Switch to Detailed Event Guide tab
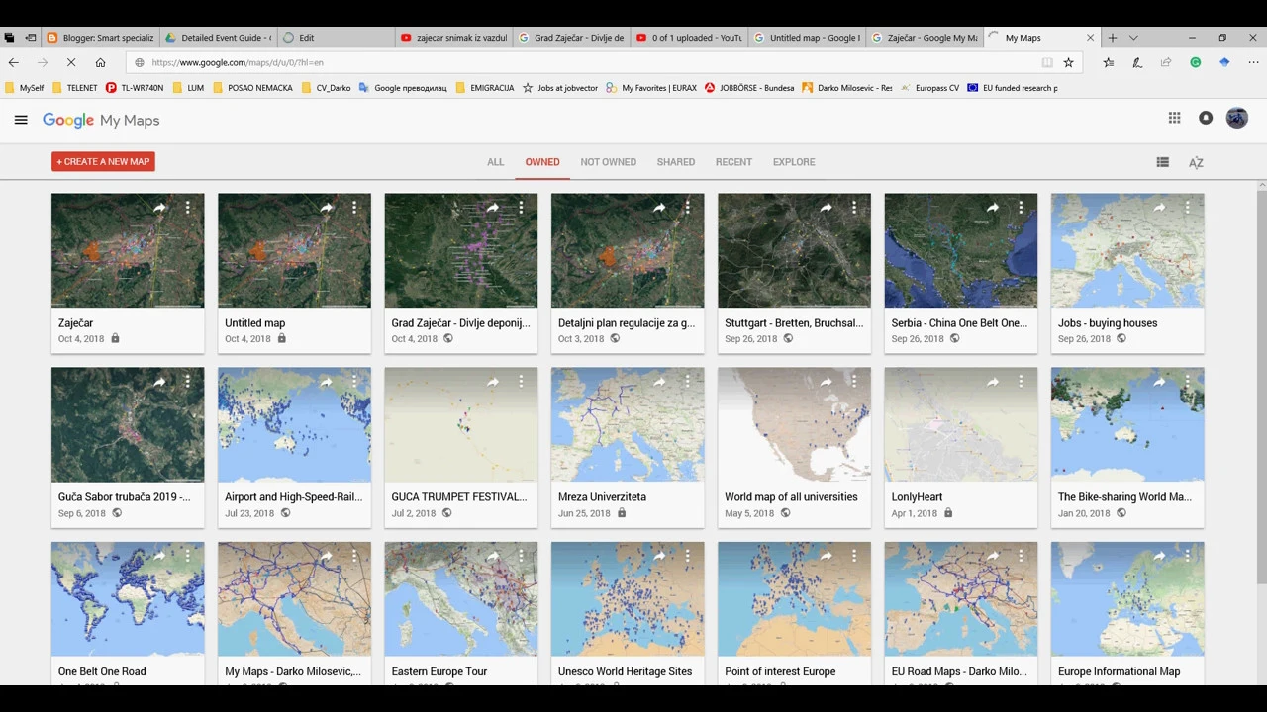The width and height of the screenshot is (1267, 712). tap(218, 38)
